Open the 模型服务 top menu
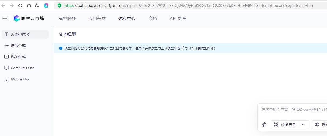Screen dimensions: 327x136 [x=67, y=18]
